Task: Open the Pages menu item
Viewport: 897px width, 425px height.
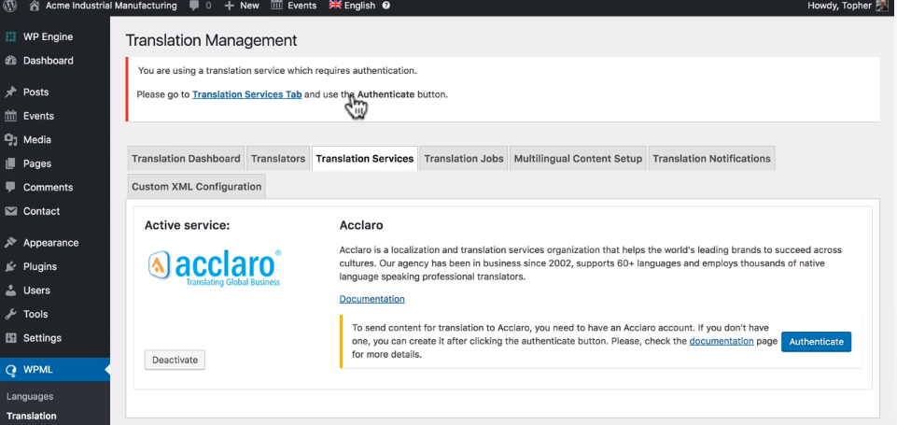Action: [x=37, y=163]
